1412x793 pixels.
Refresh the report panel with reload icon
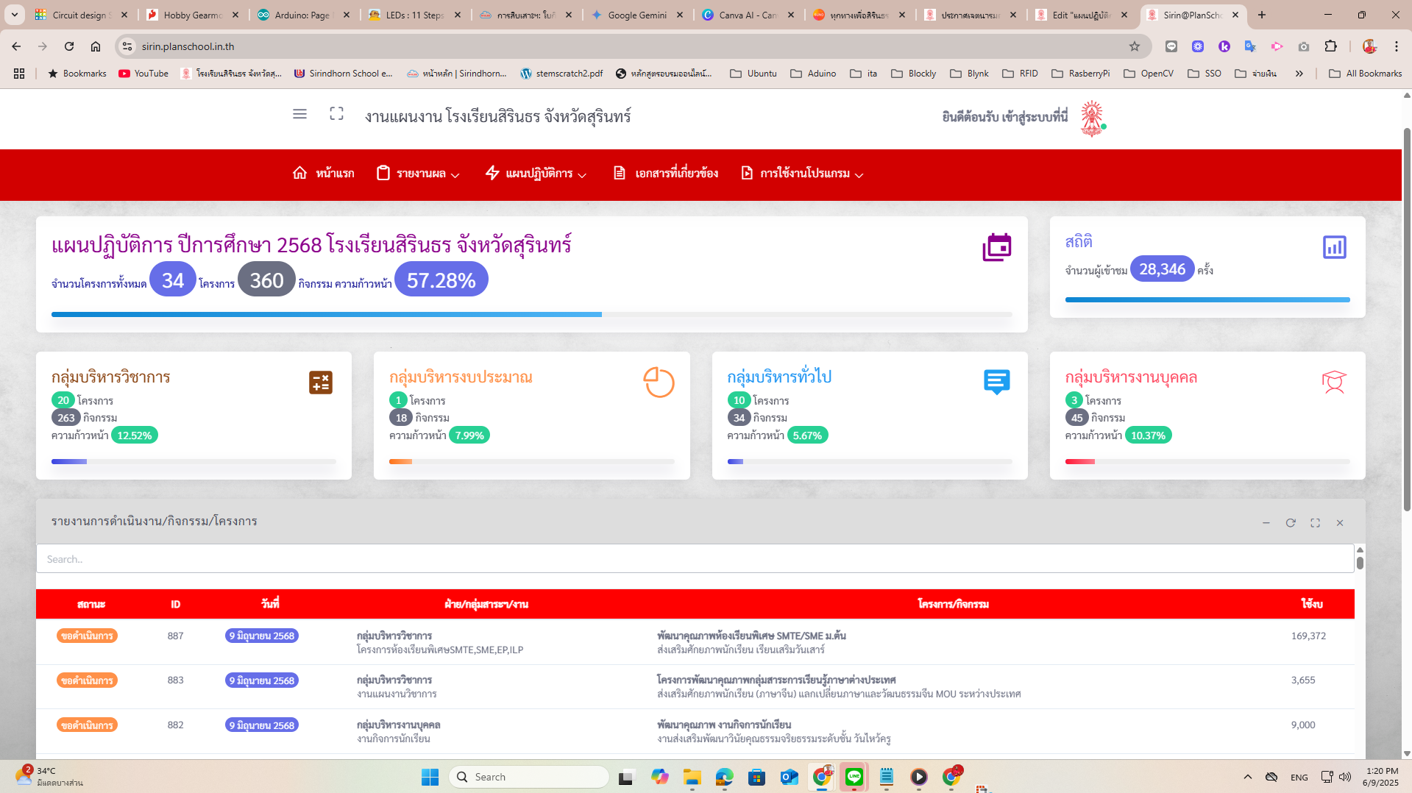1291,523
